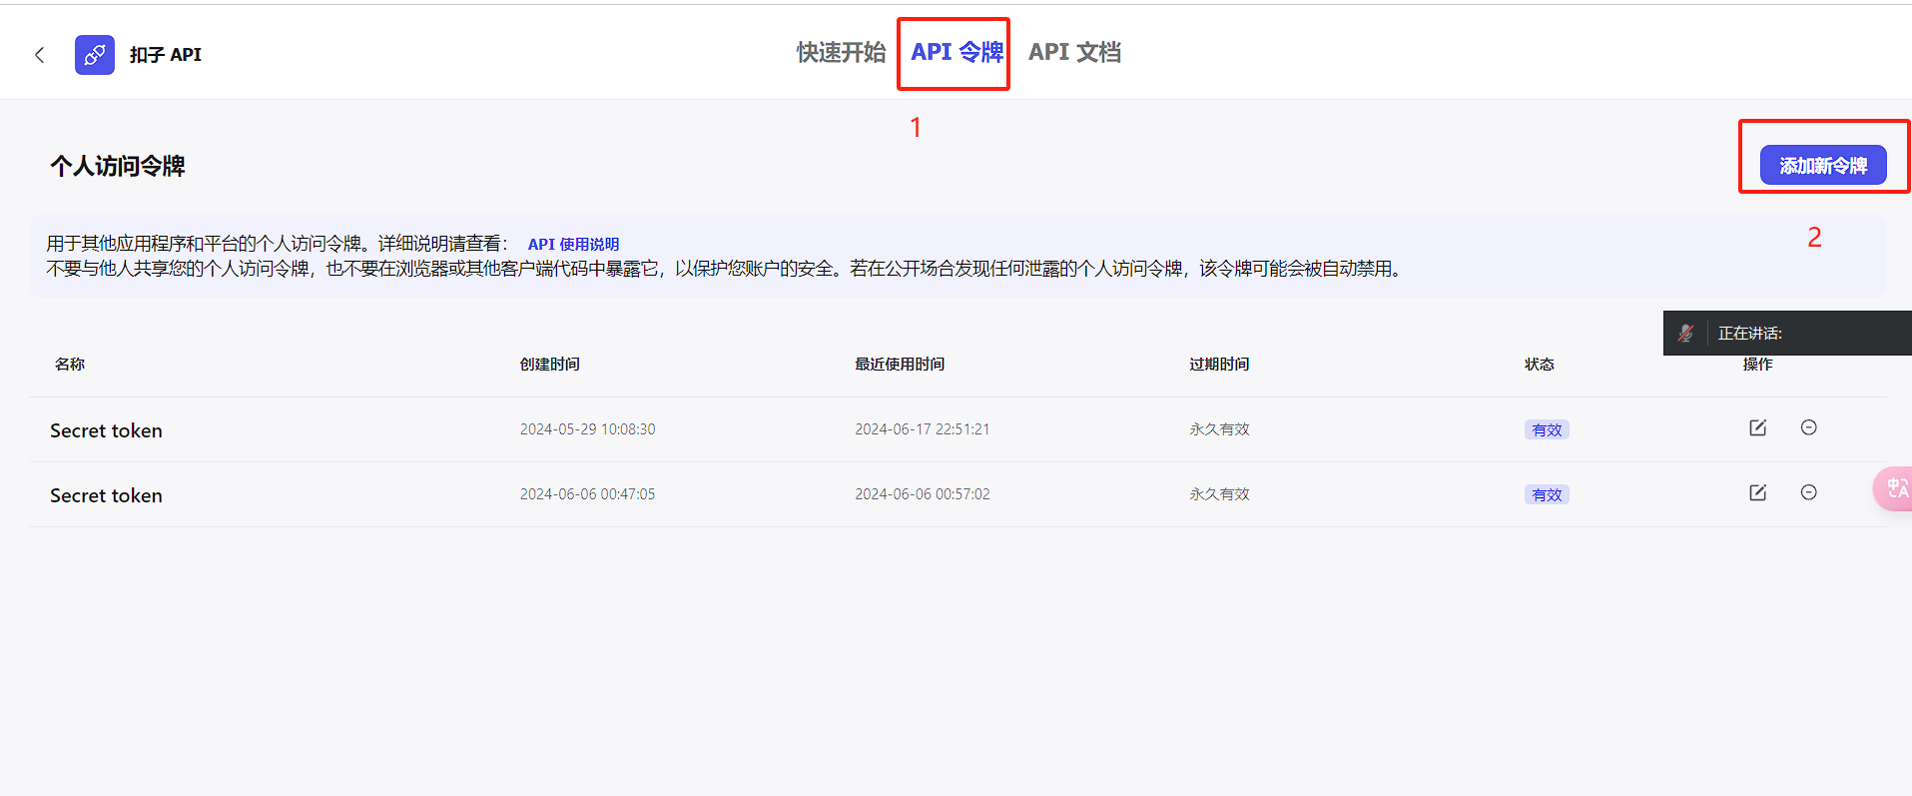This screenshot has height=796, width=1912.
Task: Click the 正在讲话 overlay bar
Action: coord(1787,333)
